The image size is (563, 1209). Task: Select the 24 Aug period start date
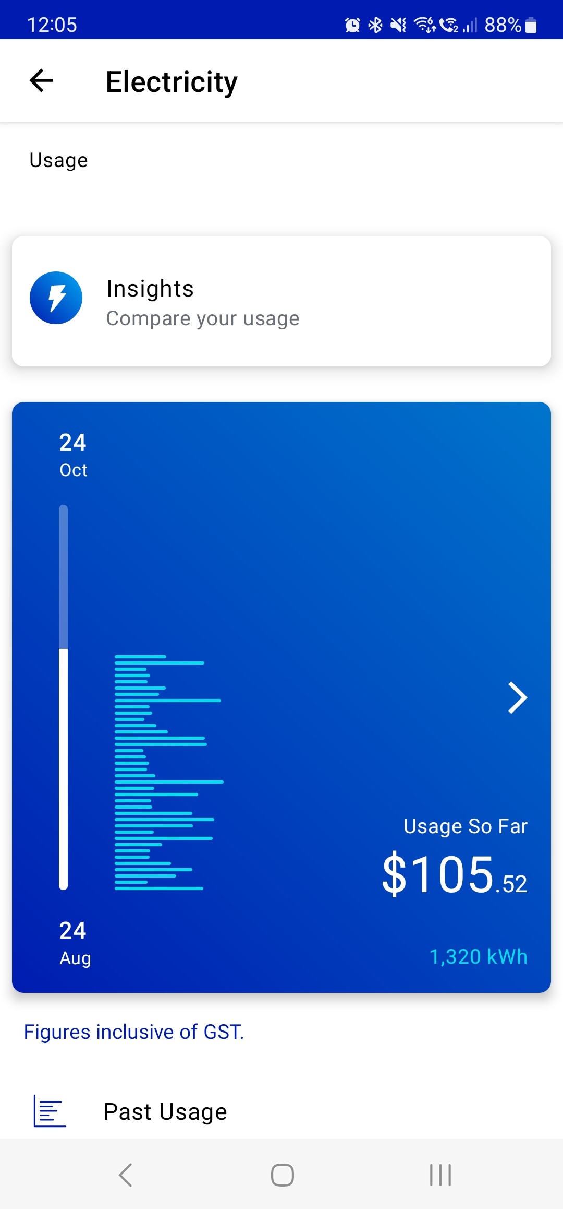(x=75, y=943)
